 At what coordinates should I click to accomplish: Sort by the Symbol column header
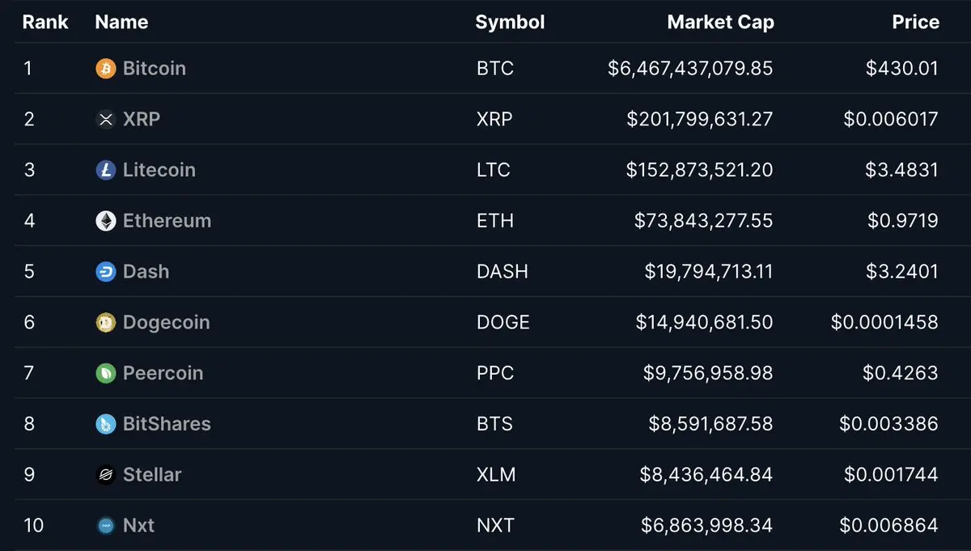(510, 22)
